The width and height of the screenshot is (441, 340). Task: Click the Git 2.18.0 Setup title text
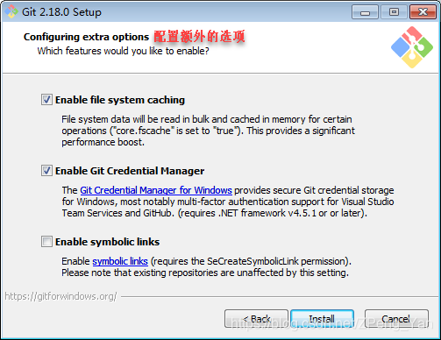(61, 12)
